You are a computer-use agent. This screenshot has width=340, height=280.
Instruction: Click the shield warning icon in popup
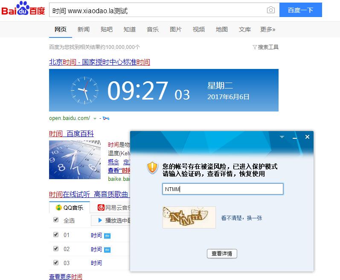(x=152, y=168)
